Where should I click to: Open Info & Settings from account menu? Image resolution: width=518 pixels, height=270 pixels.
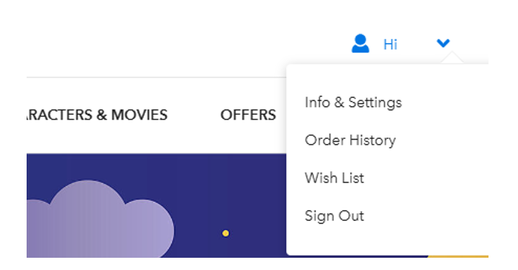[353, 102]
